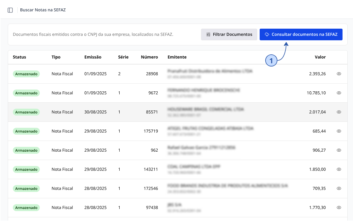View document 143211 via eye icon

[x=339, y=169]
